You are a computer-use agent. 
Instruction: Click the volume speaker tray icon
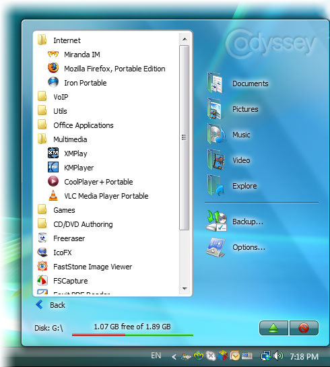[278, 356]
